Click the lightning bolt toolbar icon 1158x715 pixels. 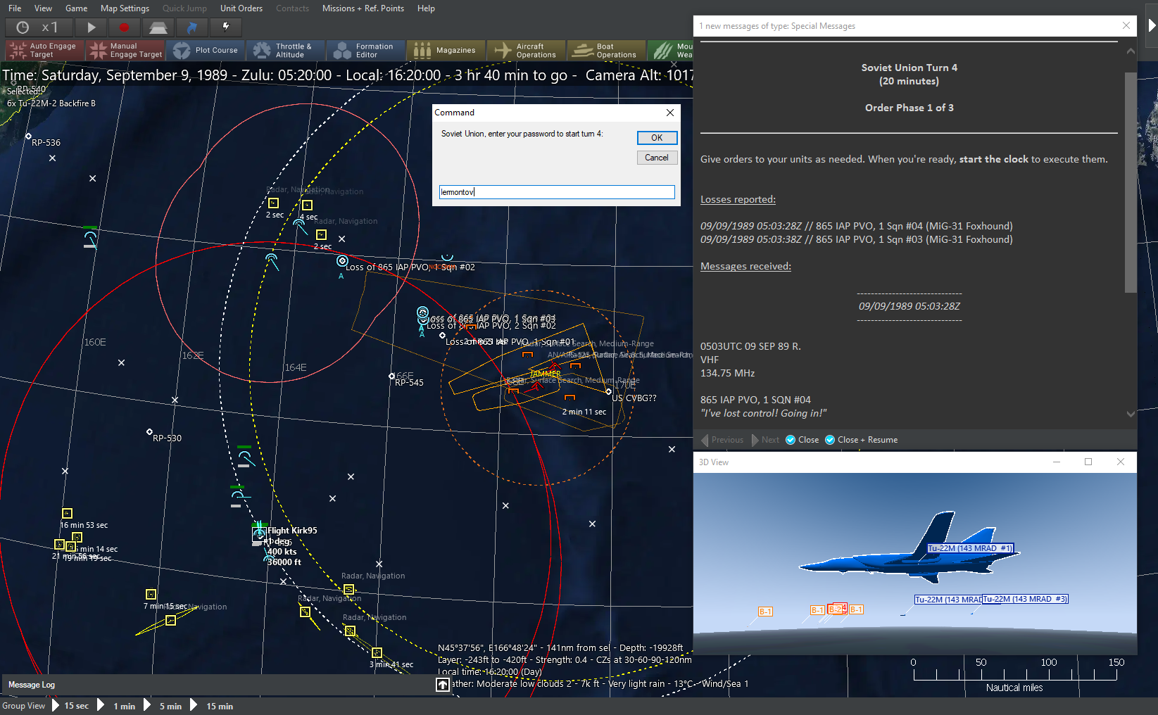pos(225,27)
